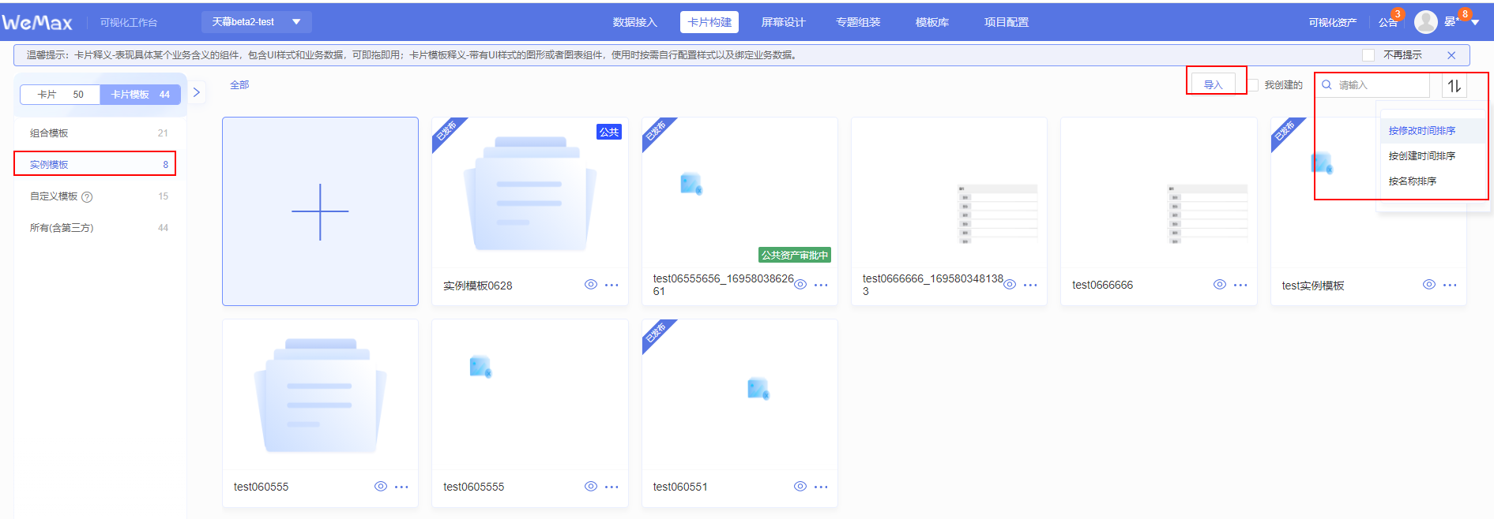
Task: Expand the side panel chevron arrow
Action: tap(197, 92)
